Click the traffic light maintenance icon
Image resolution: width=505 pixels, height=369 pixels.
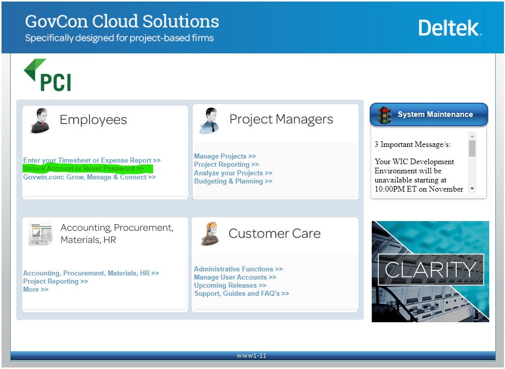pos(384,115)
